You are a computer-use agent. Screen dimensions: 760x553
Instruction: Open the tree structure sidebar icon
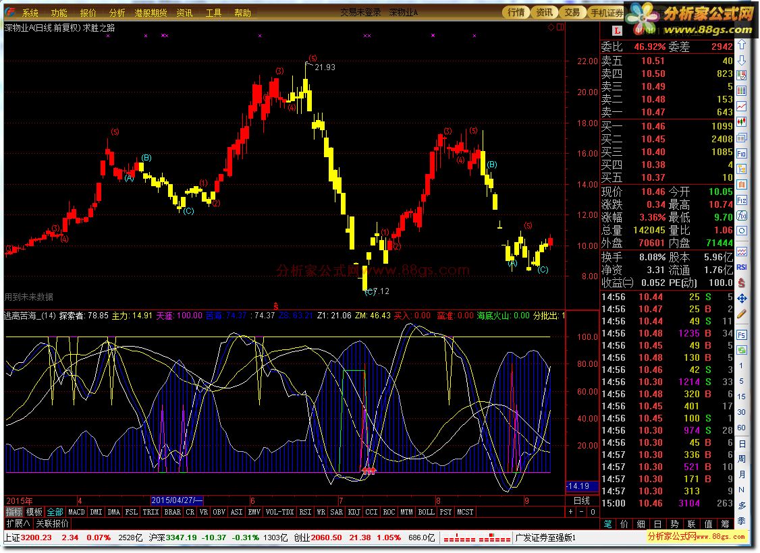tap(742, 169)
